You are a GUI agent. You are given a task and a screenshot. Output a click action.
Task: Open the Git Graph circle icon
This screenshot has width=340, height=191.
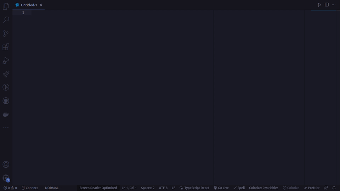click(6, 87)
